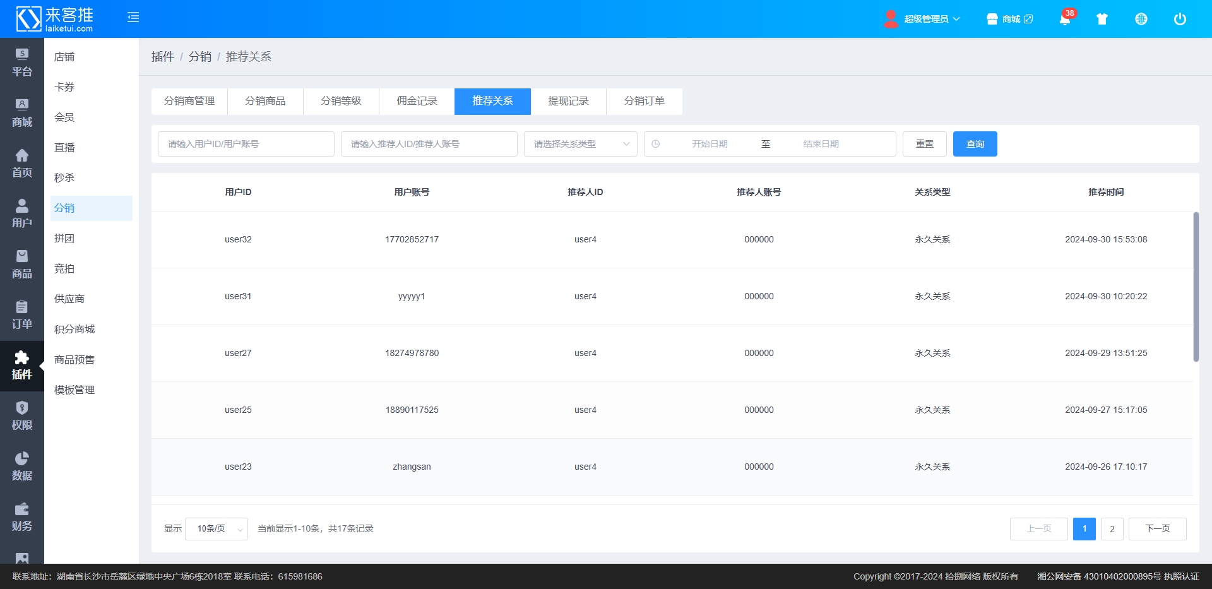Click the 查询 search button
The width and height of the screenshot is (1212, 589).
click(x=975, y=144)
